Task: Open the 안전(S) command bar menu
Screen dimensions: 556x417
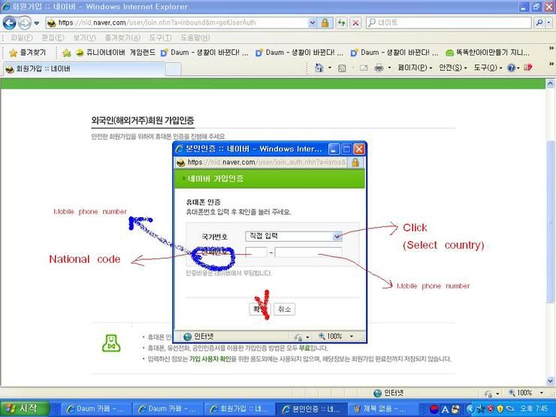Action: 453,68
